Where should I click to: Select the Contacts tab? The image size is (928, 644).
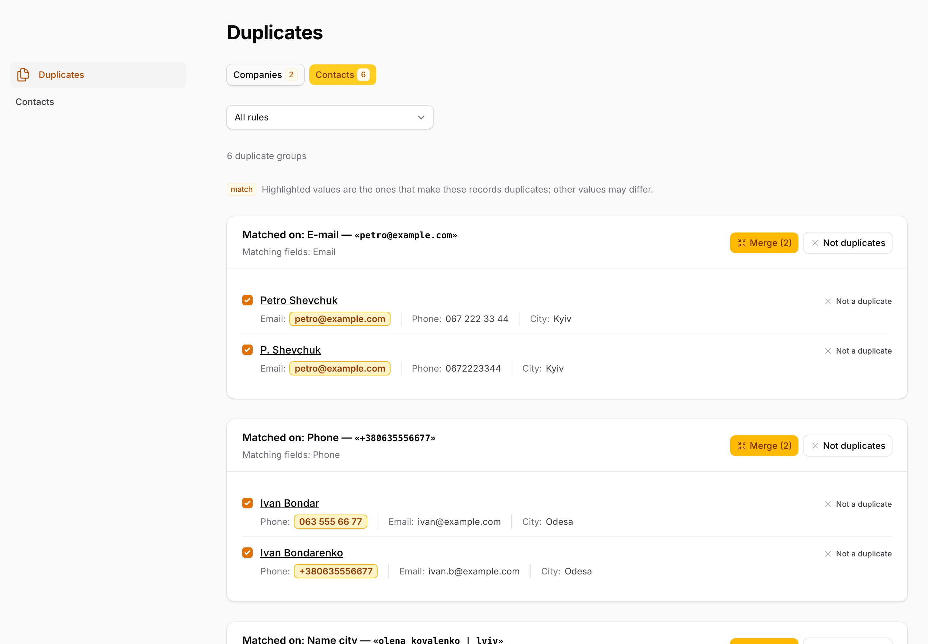point(343,75)
